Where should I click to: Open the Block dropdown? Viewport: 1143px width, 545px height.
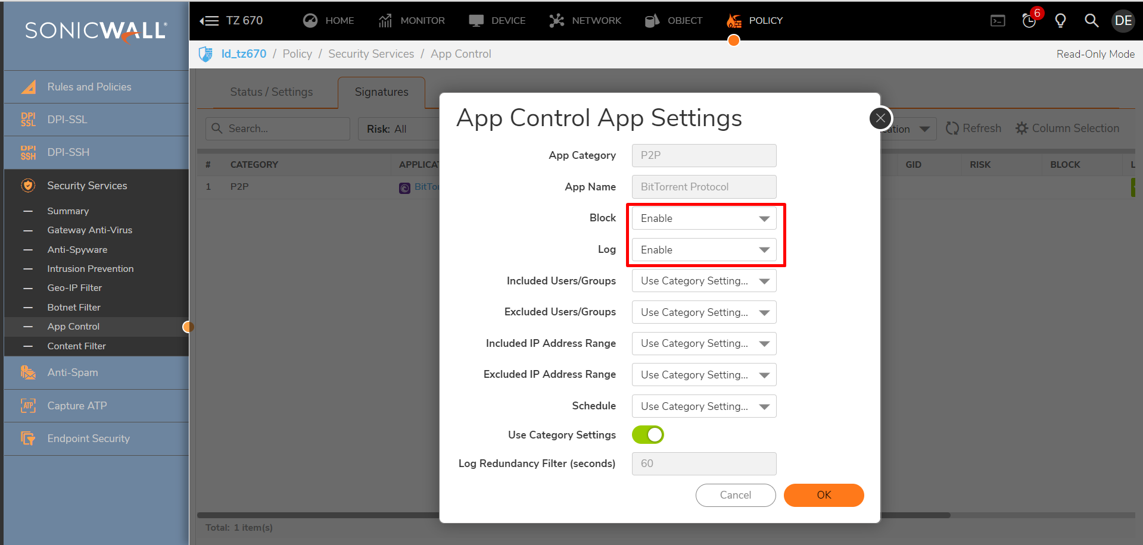coord(704,218)
